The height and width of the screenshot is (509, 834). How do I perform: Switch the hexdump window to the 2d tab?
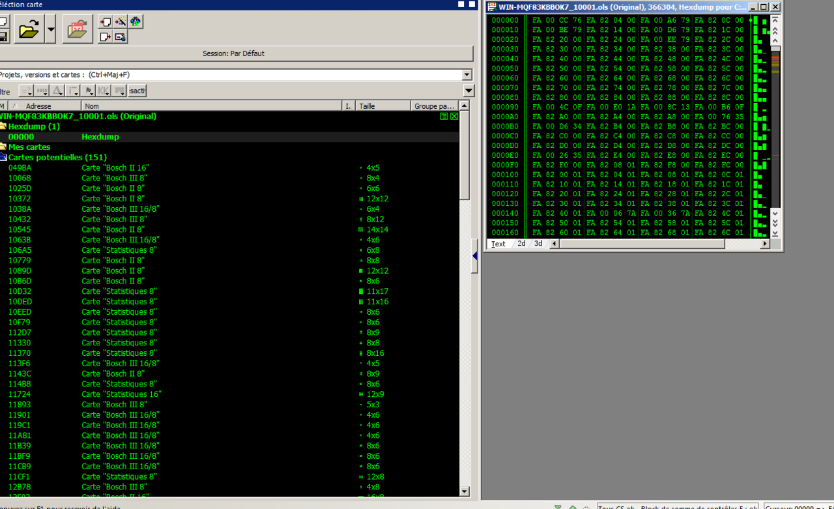[x=521, y=244]
